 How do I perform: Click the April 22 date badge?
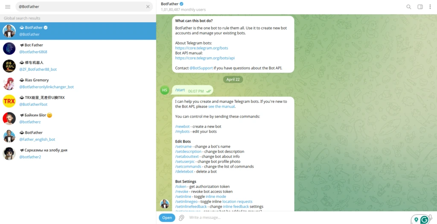click(233, 79)
